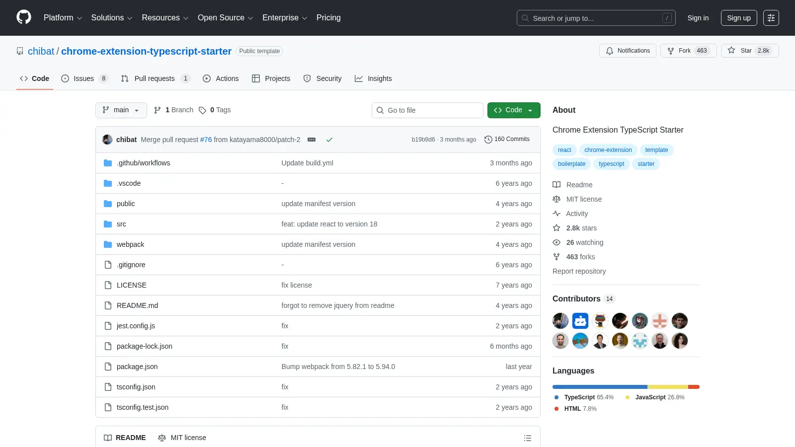
Task: Click the TypeScript blue language bar segment
Action: click(600, 387)
